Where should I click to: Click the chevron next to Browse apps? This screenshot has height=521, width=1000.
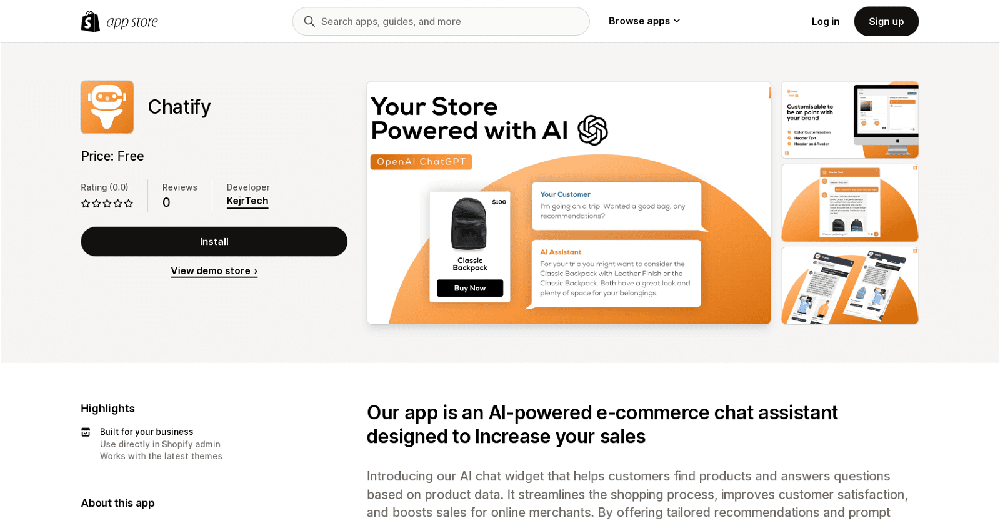tap(677, 21)
